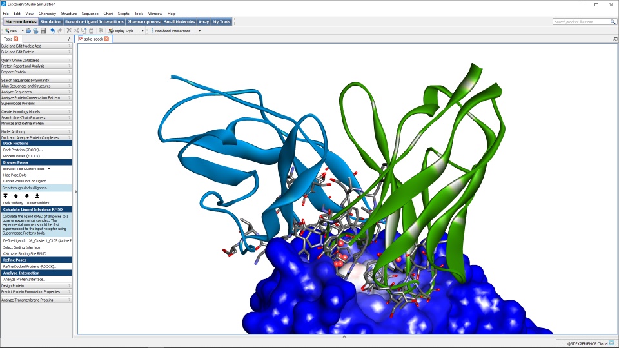This screenshot has height=348, width=619.
Task: Click Dock Proteins (ZDOCK) link
Action: [x=23, y=150]
